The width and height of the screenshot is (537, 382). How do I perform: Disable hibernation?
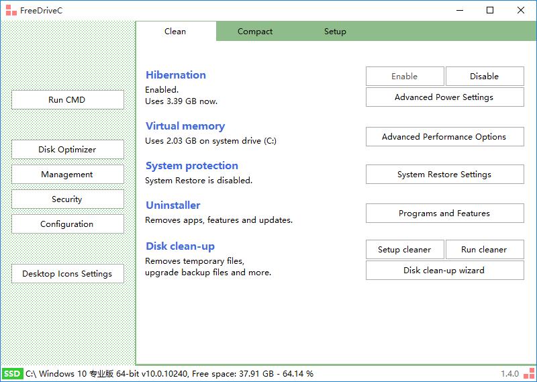tap(485, 76)
